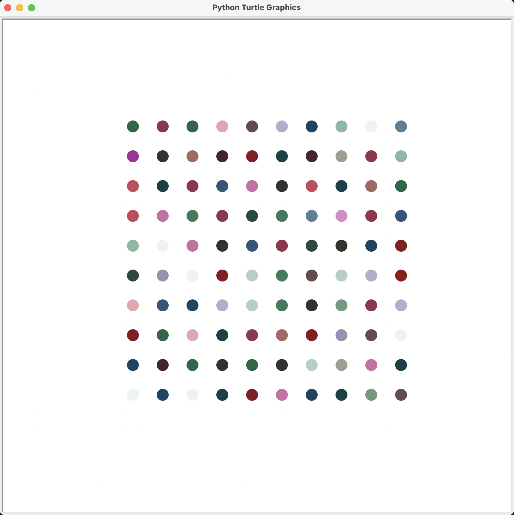
Task: Select the dark maroon dot in row two
Action: 312,156
